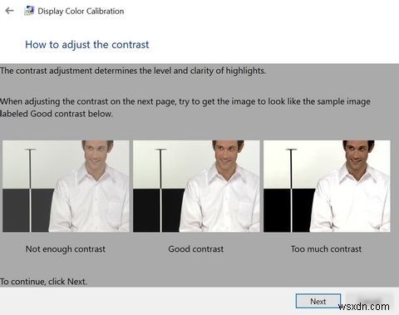Click the 'To continue, click Next.' text
399x315 pixels.
(x=43, y=282)
